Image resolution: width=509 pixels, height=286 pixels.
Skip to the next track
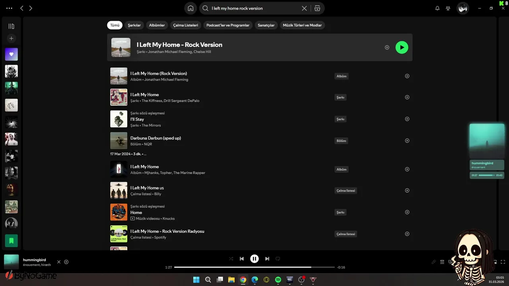pyautogui.click(x=267, y=259)
